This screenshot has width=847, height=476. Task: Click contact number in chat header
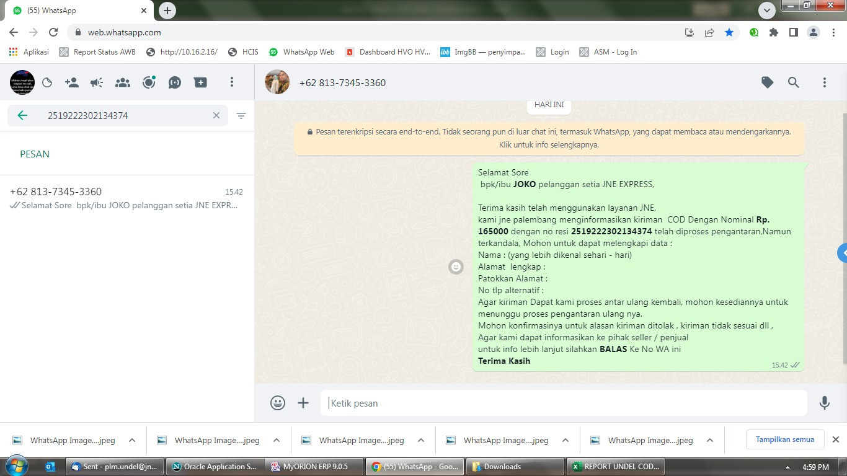342,83
